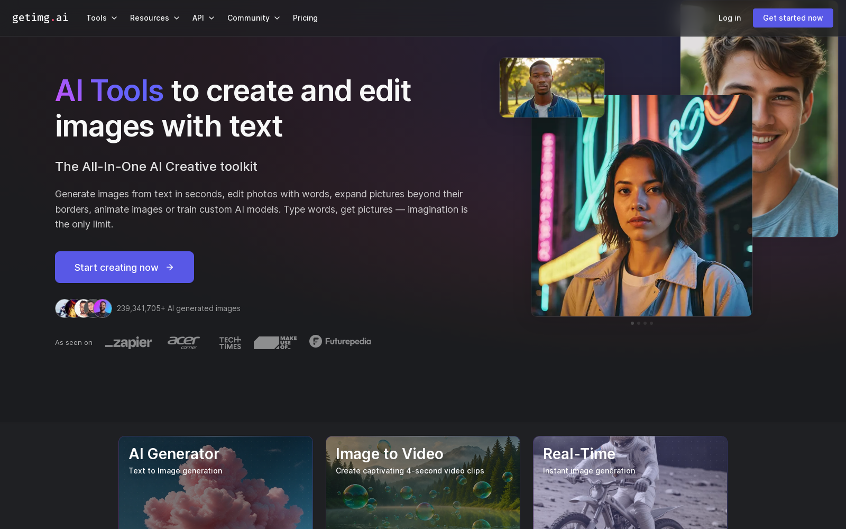
Task: Open the neon-sign woman portrait image
Action: (x=641, y=206)
